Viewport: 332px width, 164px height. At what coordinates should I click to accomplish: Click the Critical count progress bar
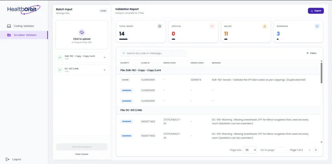click(x=176, y=39)
